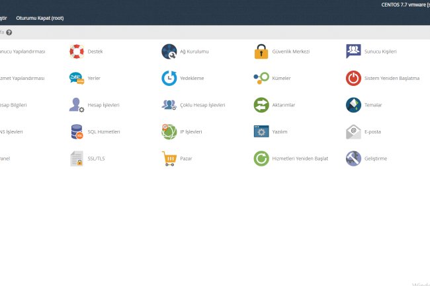Open Hizmetleri Yeniden Başlat link
Screen dimensions: 430x286
click(x=300, y=159)
